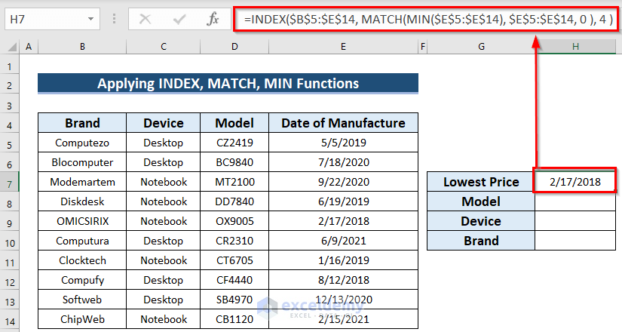Select column B header
The width and height of the screenshot is (622, 332).
pyautogui.click(x=82, y=48)
